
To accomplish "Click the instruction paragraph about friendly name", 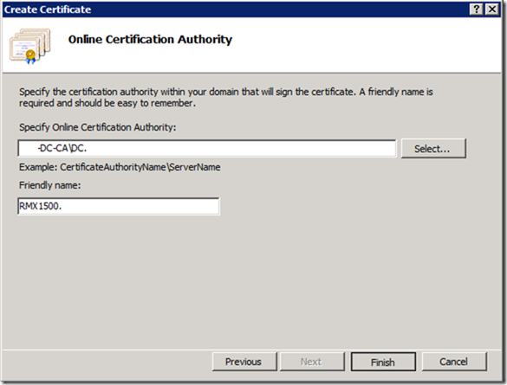I will [225, 98].
